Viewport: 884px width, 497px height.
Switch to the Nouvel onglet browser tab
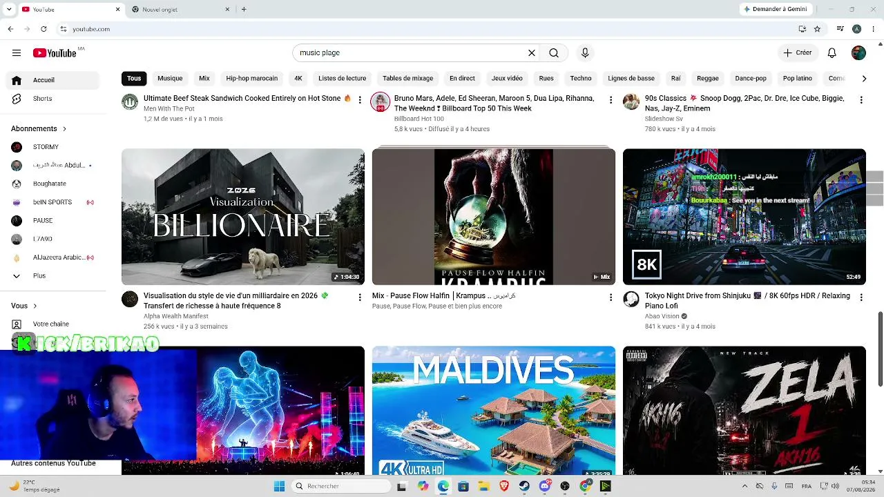click(181, 10)
